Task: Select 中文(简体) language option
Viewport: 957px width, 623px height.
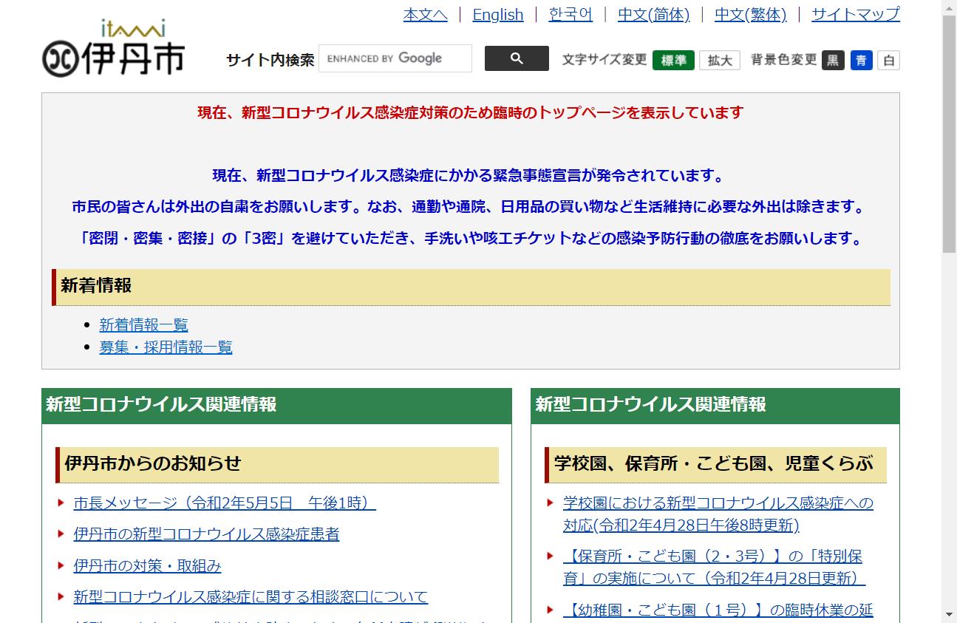Action: click(653, 15)
